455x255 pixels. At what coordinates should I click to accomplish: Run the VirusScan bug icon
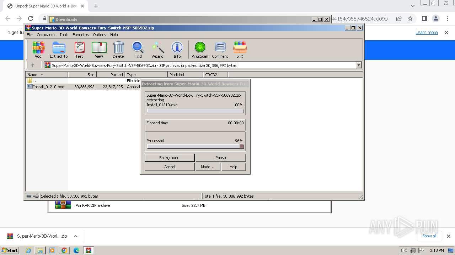[x=200, y=50]
